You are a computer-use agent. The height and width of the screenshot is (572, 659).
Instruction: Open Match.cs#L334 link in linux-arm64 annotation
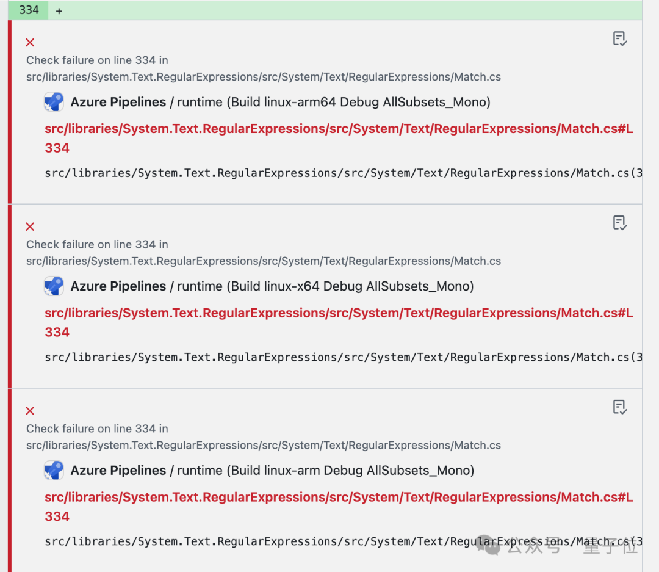(339, 139)
